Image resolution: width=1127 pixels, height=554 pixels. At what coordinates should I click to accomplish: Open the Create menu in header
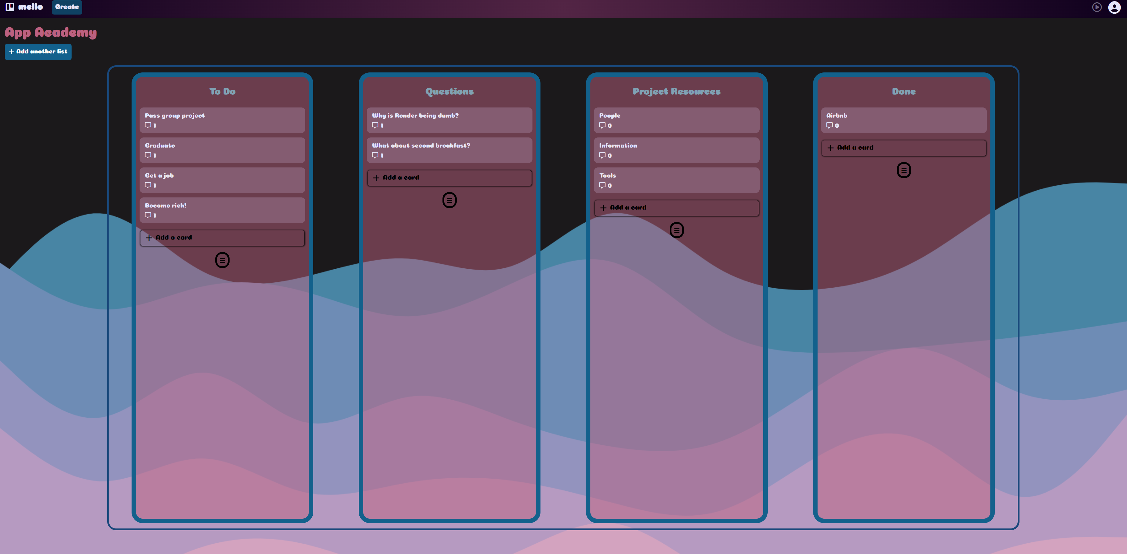click(x=67, y=7)
